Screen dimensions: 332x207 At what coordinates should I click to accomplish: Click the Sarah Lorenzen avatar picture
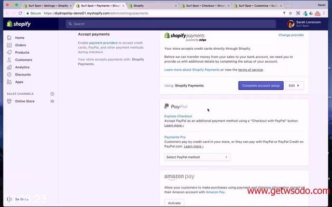click(290, 24)
